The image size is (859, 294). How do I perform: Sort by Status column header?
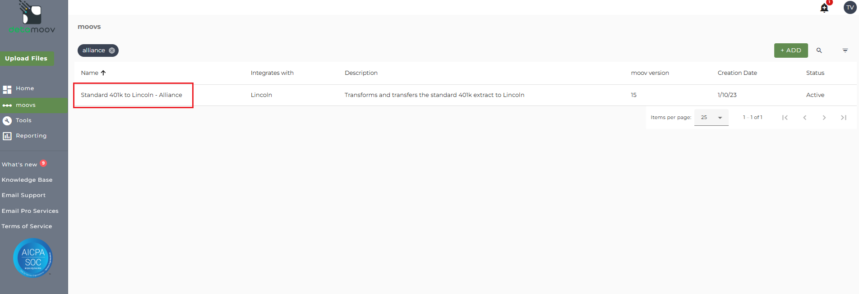click(x=815, y=73)
